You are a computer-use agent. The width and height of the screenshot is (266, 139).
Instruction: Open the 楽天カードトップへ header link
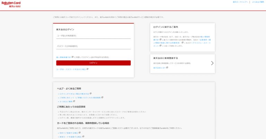pyautogui.click(x=240, y=2)
